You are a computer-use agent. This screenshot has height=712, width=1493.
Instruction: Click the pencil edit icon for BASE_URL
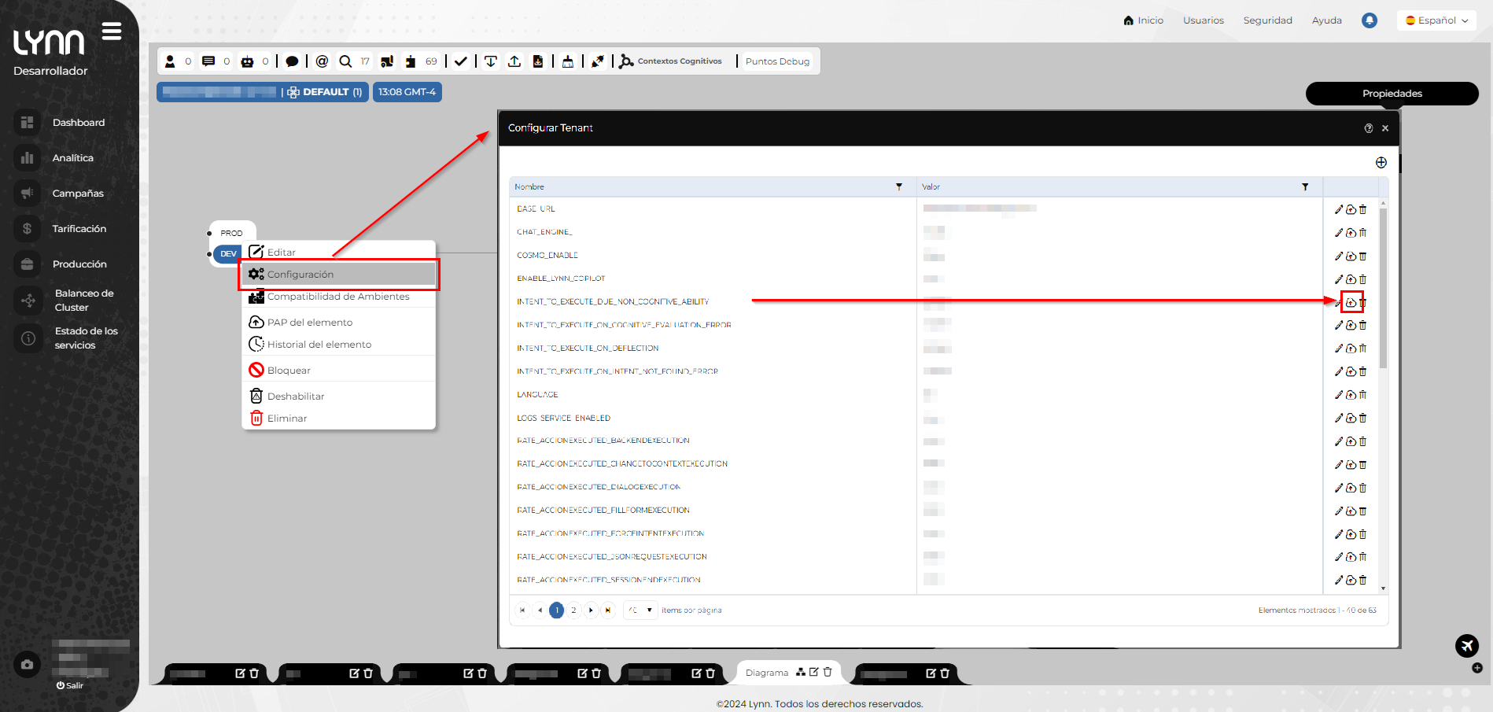pyautogui.click(x=1339, y=209)
